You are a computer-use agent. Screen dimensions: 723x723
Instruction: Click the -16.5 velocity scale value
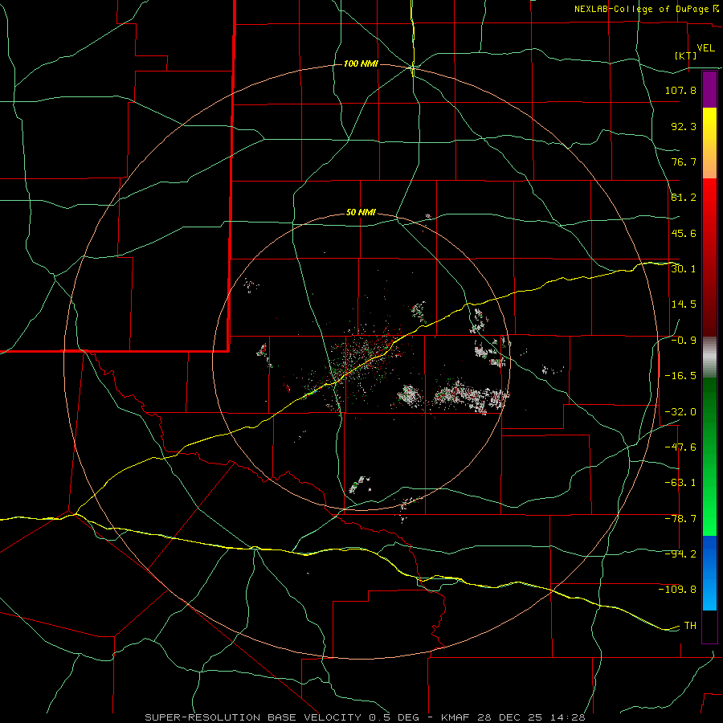680,376
